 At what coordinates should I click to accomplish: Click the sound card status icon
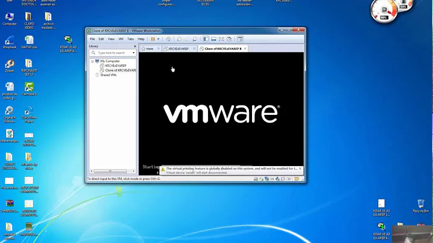point(277,179)
